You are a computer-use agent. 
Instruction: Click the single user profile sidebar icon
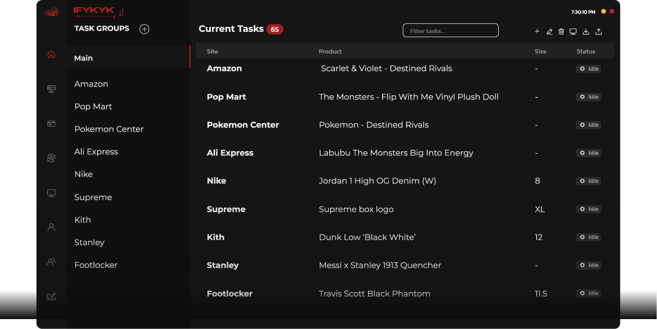(x=52, y=227)
